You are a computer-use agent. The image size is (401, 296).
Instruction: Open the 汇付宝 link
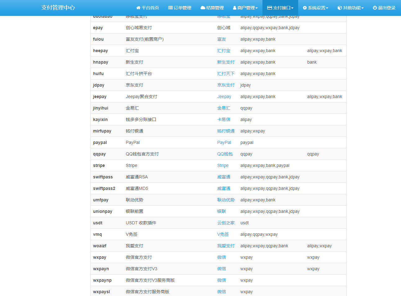(x=224, y=51)
